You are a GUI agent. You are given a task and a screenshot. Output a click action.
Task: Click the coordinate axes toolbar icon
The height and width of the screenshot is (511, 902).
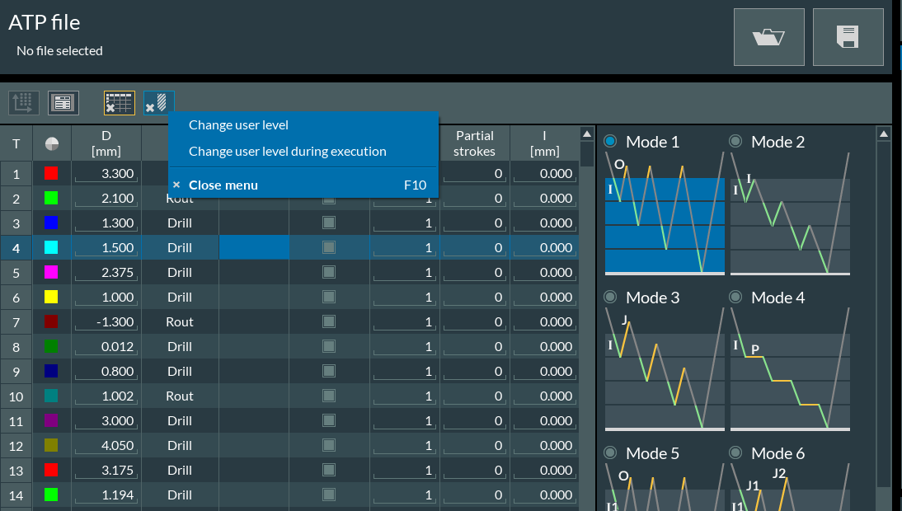(x=24, y=103)
